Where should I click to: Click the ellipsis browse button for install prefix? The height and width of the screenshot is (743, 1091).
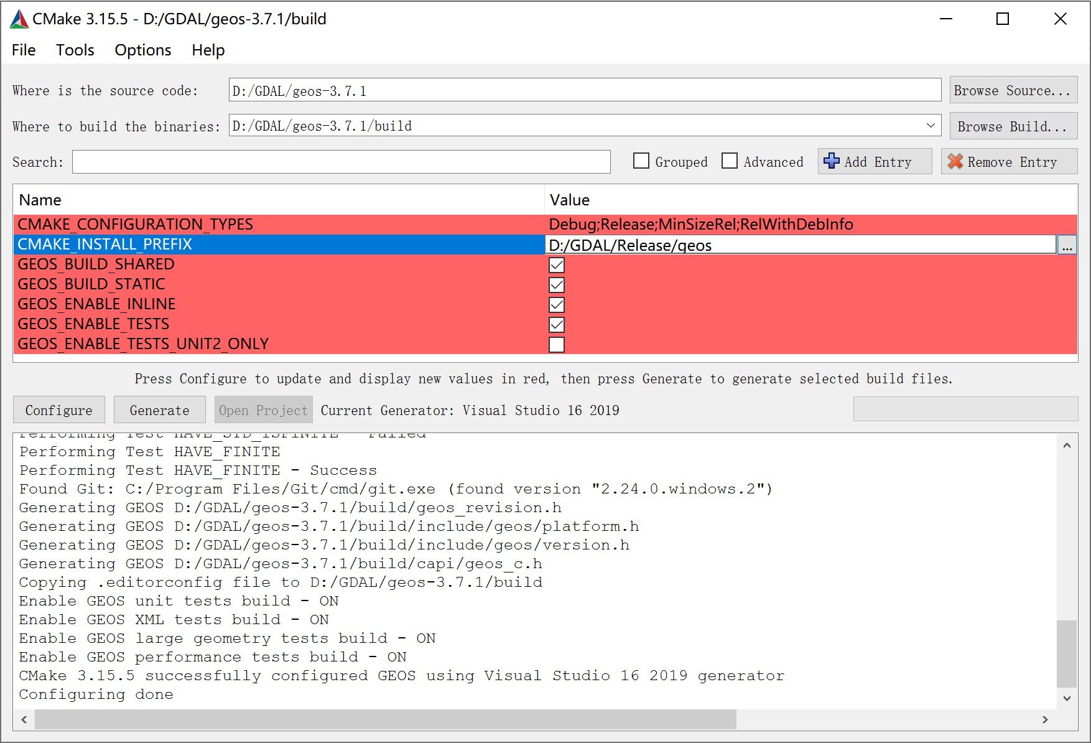[1067, 245]
